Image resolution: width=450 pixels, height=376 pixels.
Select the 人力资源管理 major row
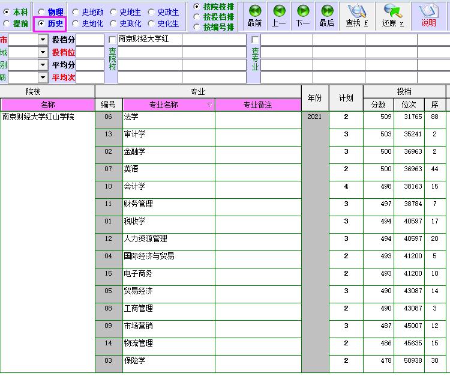point(169,242)
